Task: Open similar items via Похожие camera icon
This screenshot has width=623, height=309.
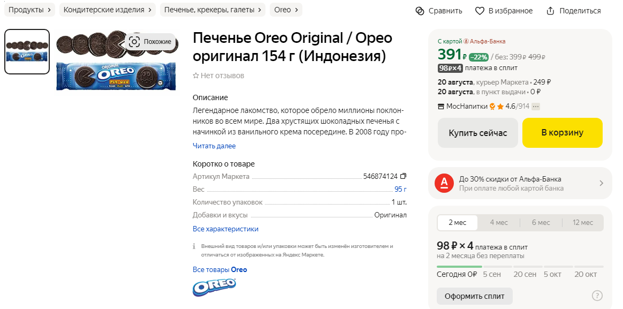Action: click(x=134, y=42)
